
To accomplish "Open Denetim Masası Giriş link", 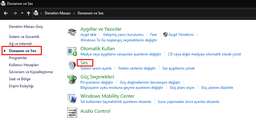I will 26,27.
